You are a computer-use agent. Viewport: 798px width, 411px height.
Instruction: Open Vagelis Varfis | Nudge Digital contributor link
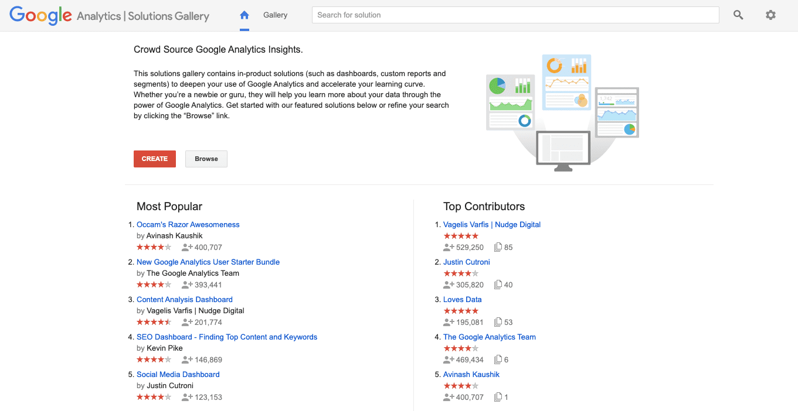(x=492, y=224)
